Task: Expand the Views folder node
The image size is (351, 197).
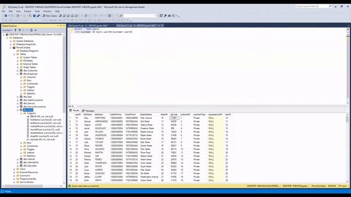Action: pos(14,169)
